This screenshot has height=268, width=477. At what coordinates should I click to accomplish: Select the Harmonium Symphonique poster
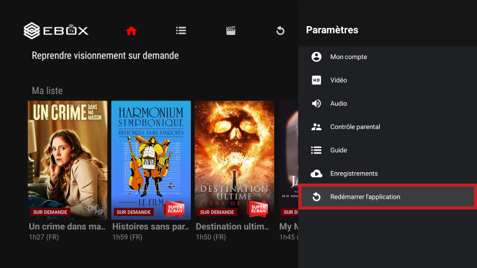(x=151, y=159)
